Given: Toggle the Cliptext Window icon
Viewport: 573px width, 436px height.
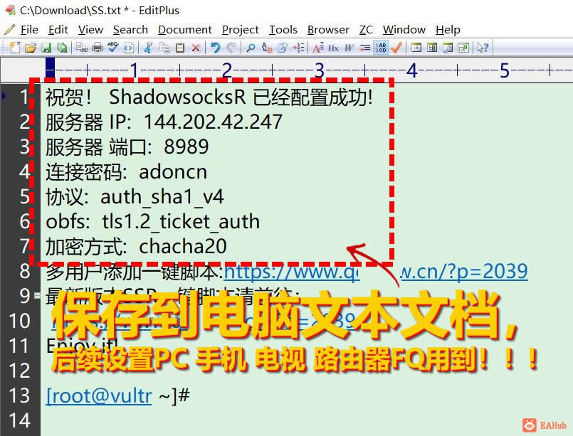Looking at the screenshot, I should click(x=431, y=48).
